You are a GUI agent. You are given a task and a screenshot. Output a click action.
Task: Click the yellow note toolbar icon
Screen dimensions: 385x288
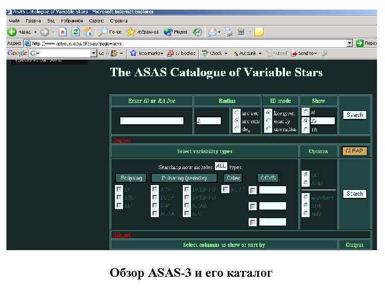(x=259, y=32)
